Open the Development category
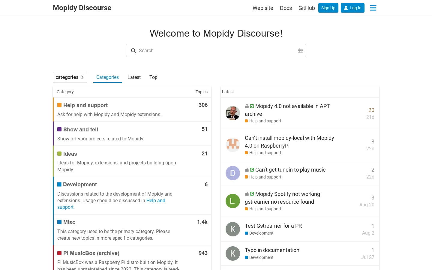Screen dimensions: 432x270 tap(80, 184)
